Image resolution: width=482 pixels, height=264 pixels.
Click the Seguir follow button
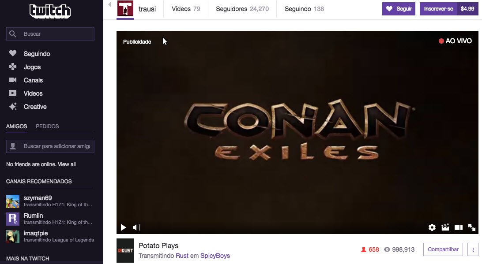tap(399, 9)
